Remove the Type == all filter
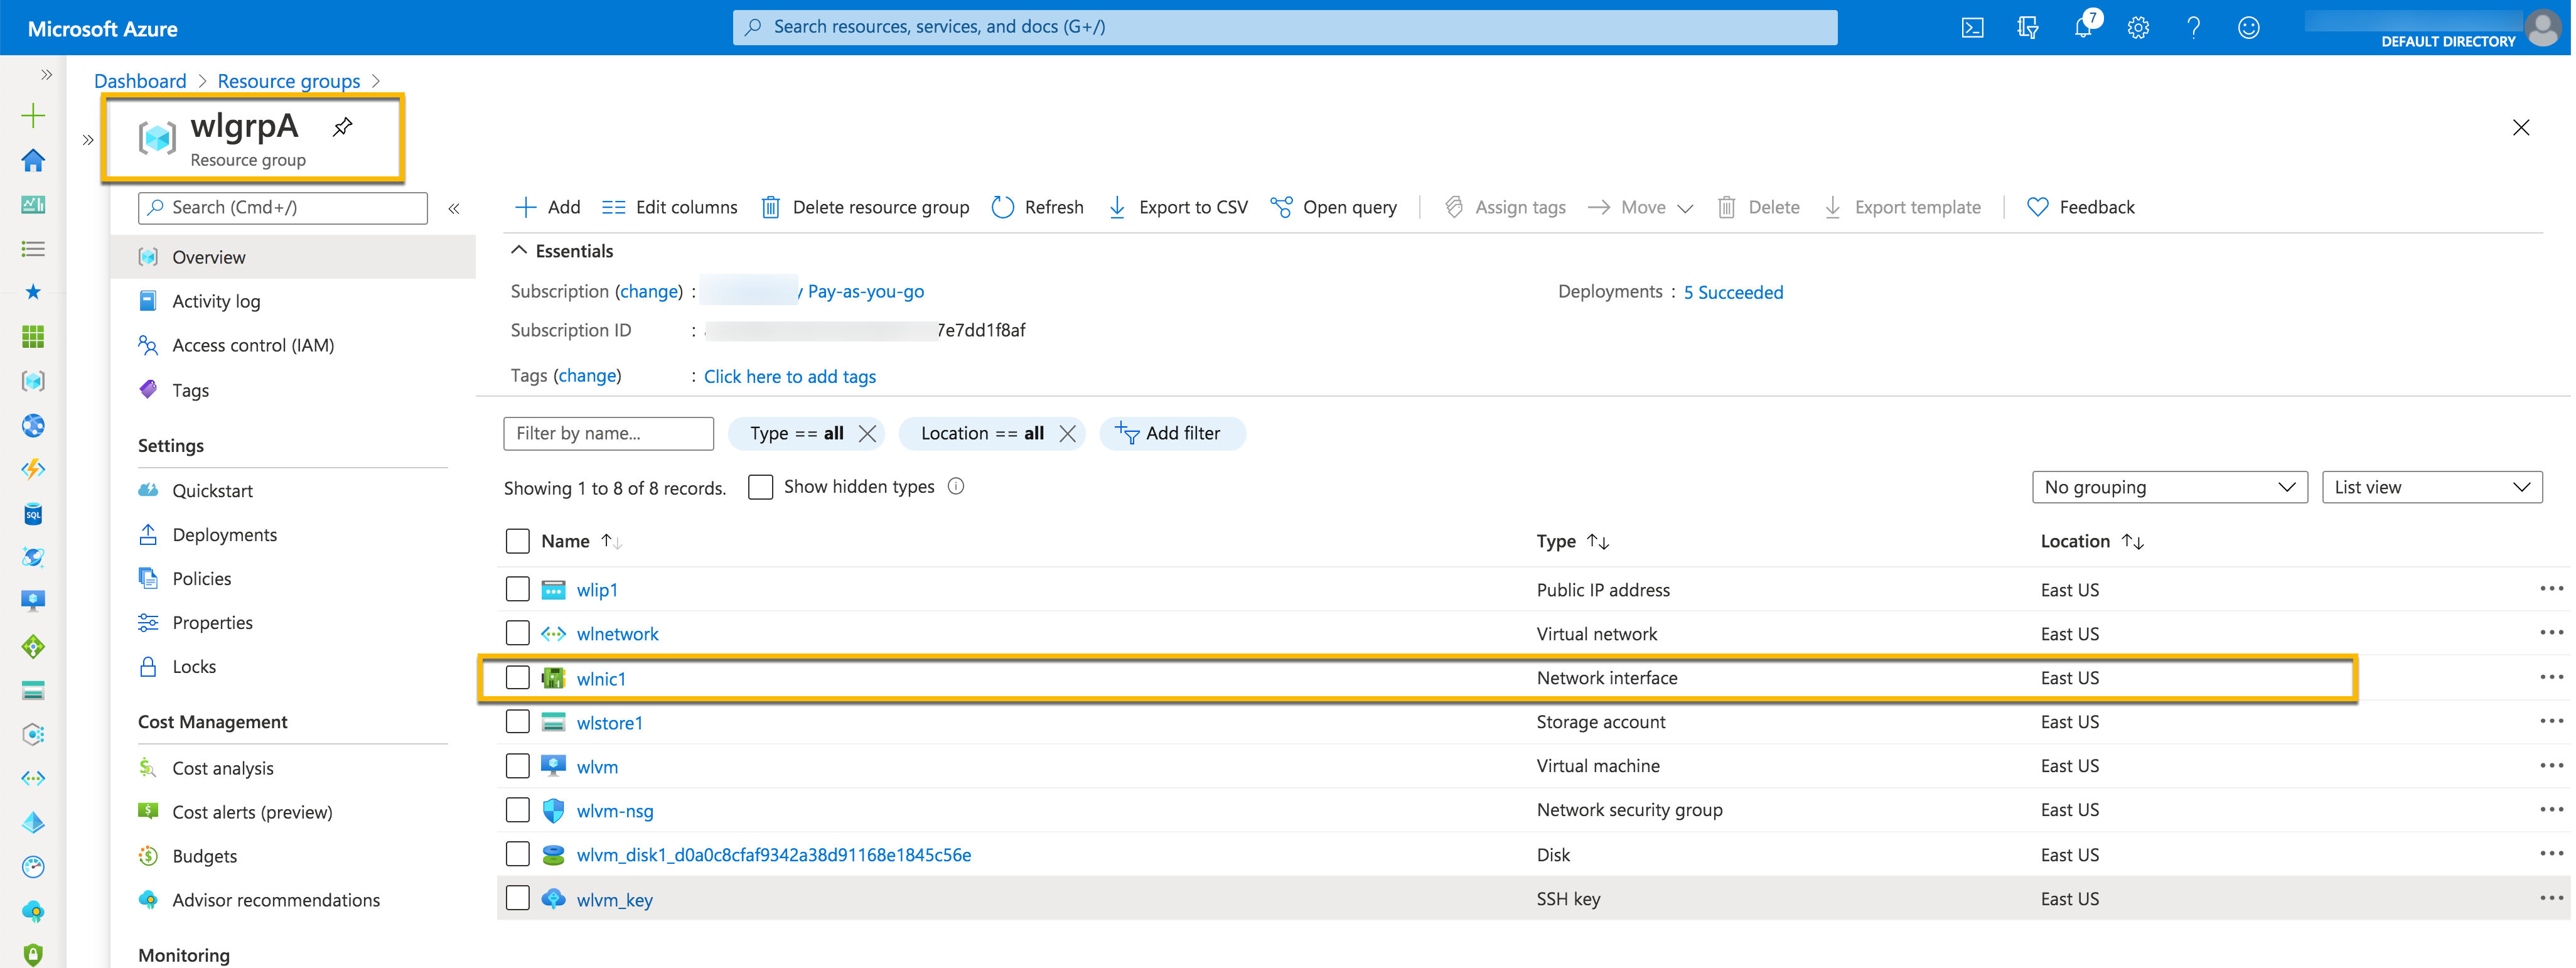 [x=867, y=433]
